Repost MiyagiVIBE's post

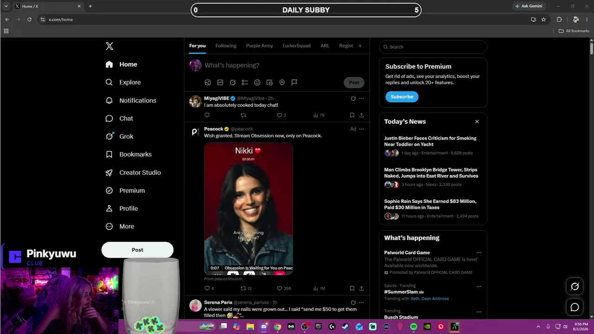point(243,115)
